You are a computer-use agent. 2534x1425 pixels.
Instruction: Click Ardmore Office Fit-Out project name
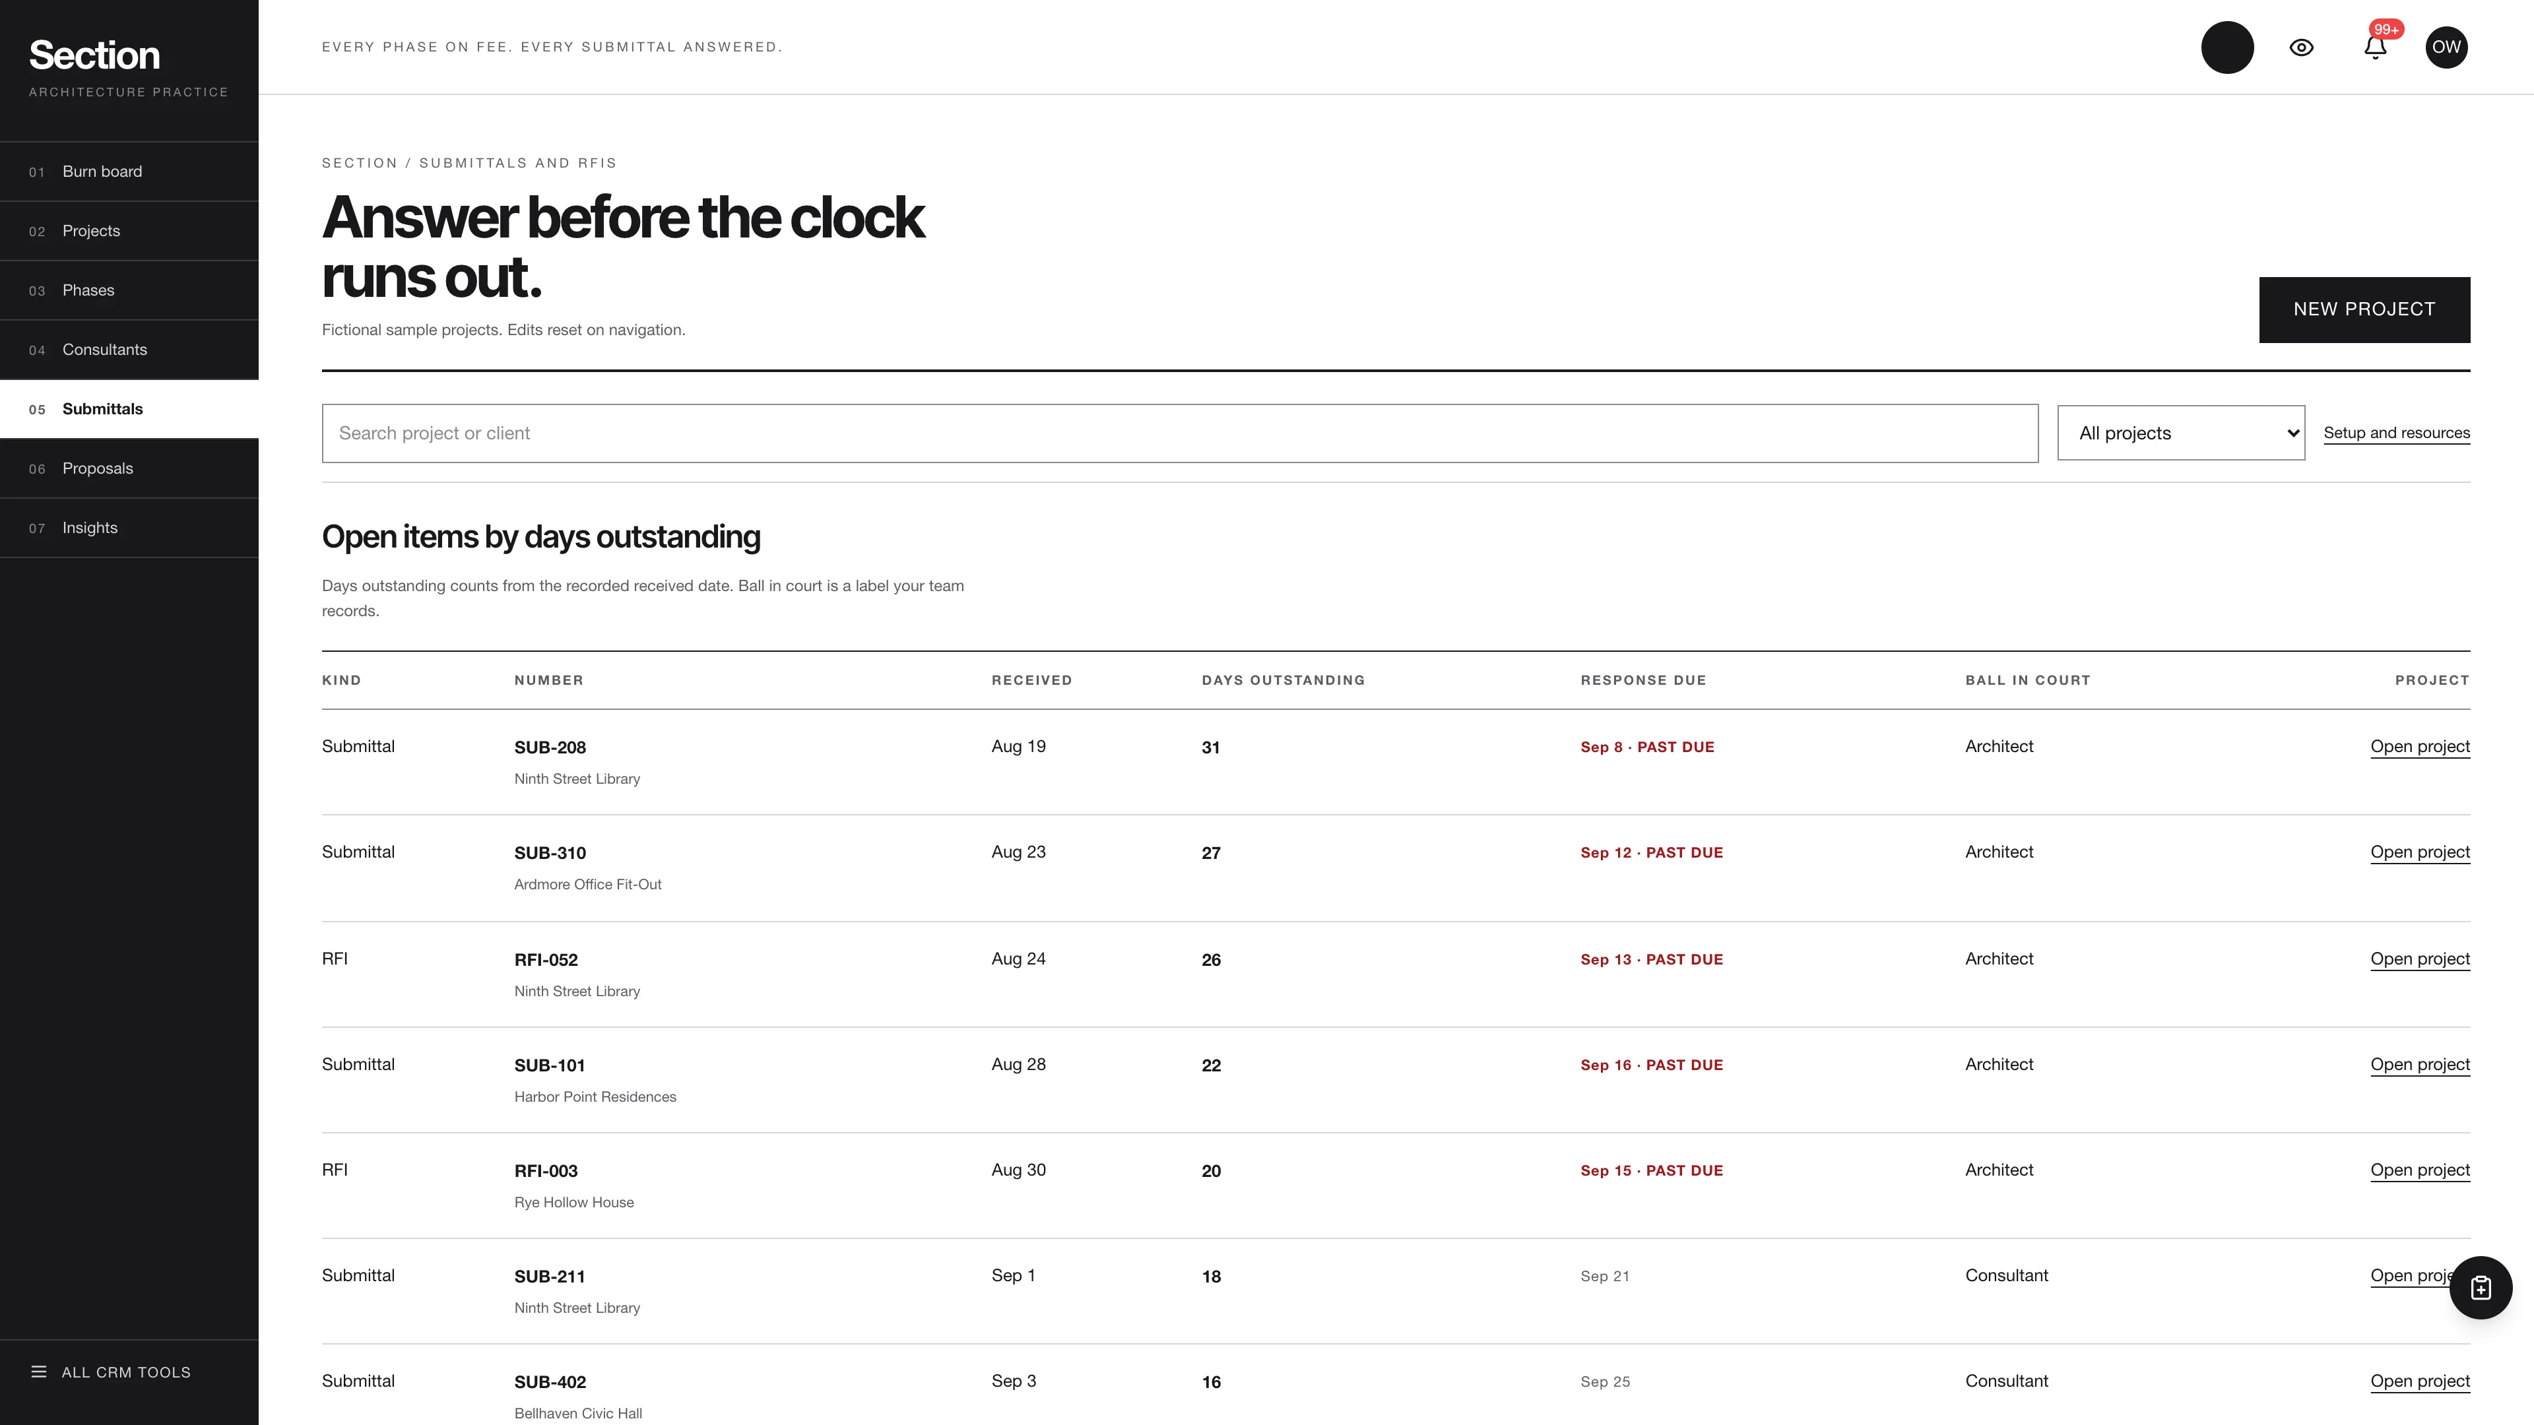coord(587,884)
